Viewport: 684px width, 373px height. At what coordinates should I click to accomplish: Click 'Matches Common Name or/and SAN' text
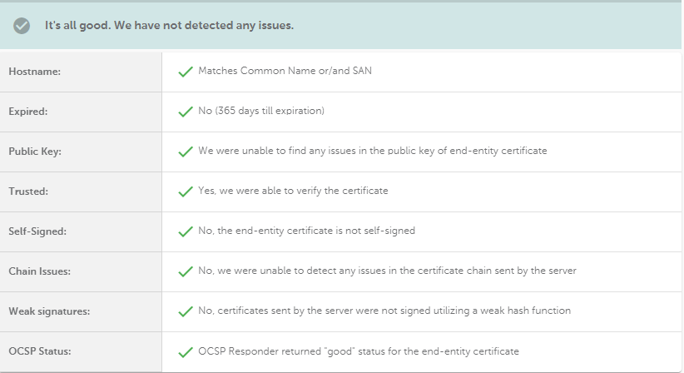pos(285,71)
